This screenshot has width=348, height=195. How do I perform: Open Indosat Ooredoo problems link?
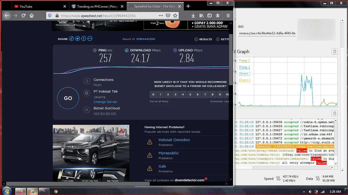coord(174,140)
